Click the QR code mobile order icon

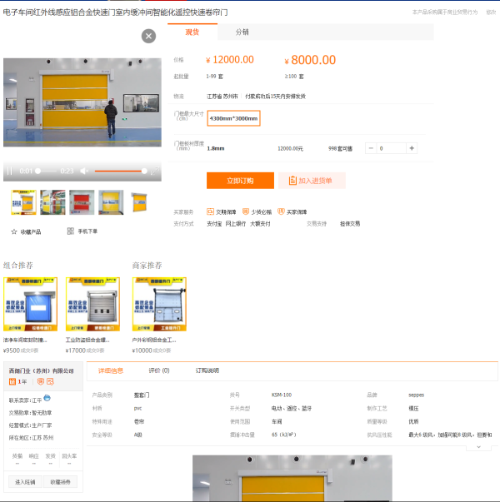point(71,231)
